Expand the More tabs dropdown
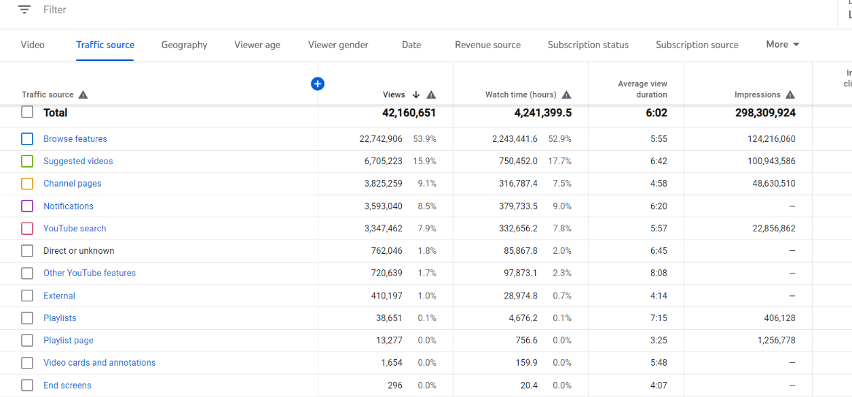Screen dimensions: 852x397 click(x=783, y=45)
